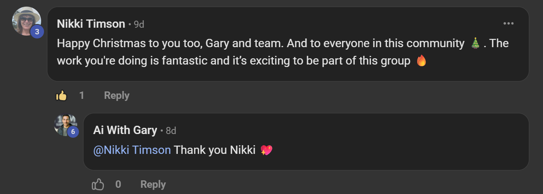The height and width of the screenshot is (194, 543).
Task: Unlike Nikki Timson's comment with the yellow thumbs-up
Action: coord(61,96)
